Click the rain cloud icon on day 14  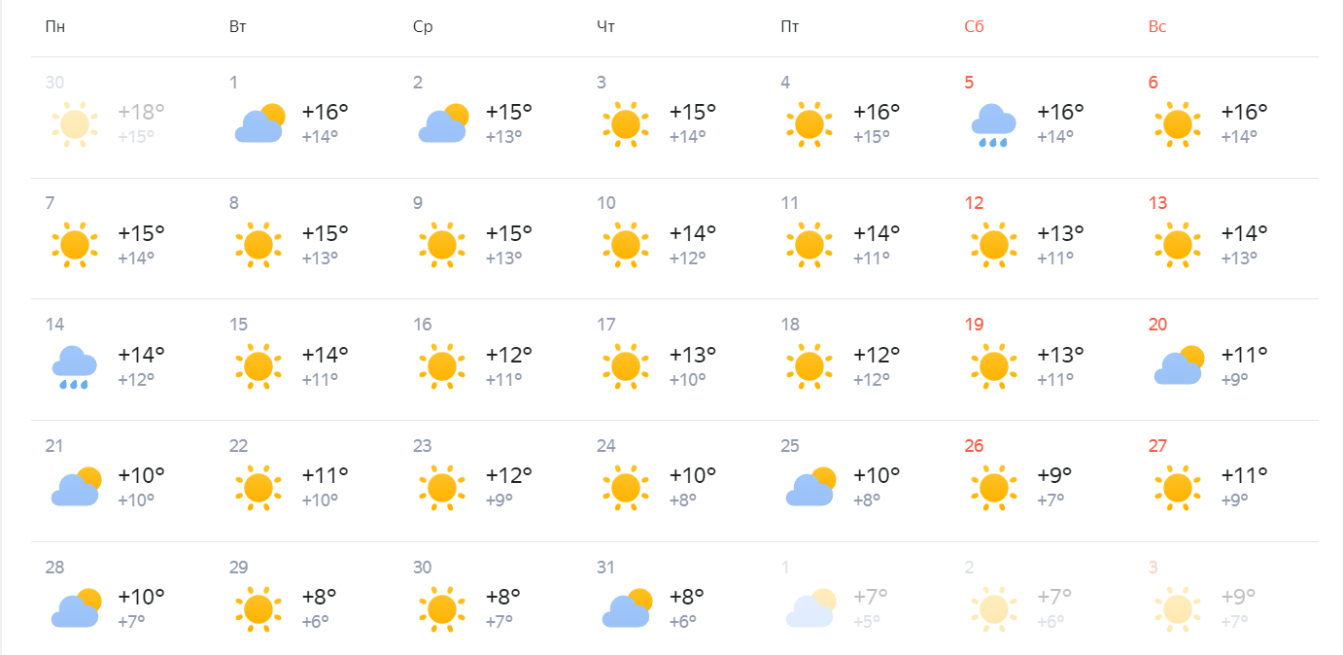point(74,367)
